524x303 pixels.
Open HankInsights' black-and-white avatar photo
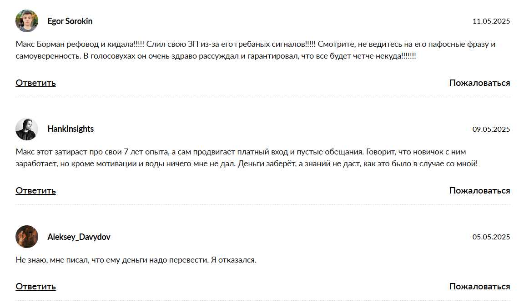point(27,129)
